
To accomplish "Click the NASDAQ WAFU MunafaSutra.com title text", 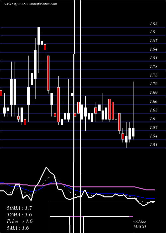I will [x=30, y=4].
